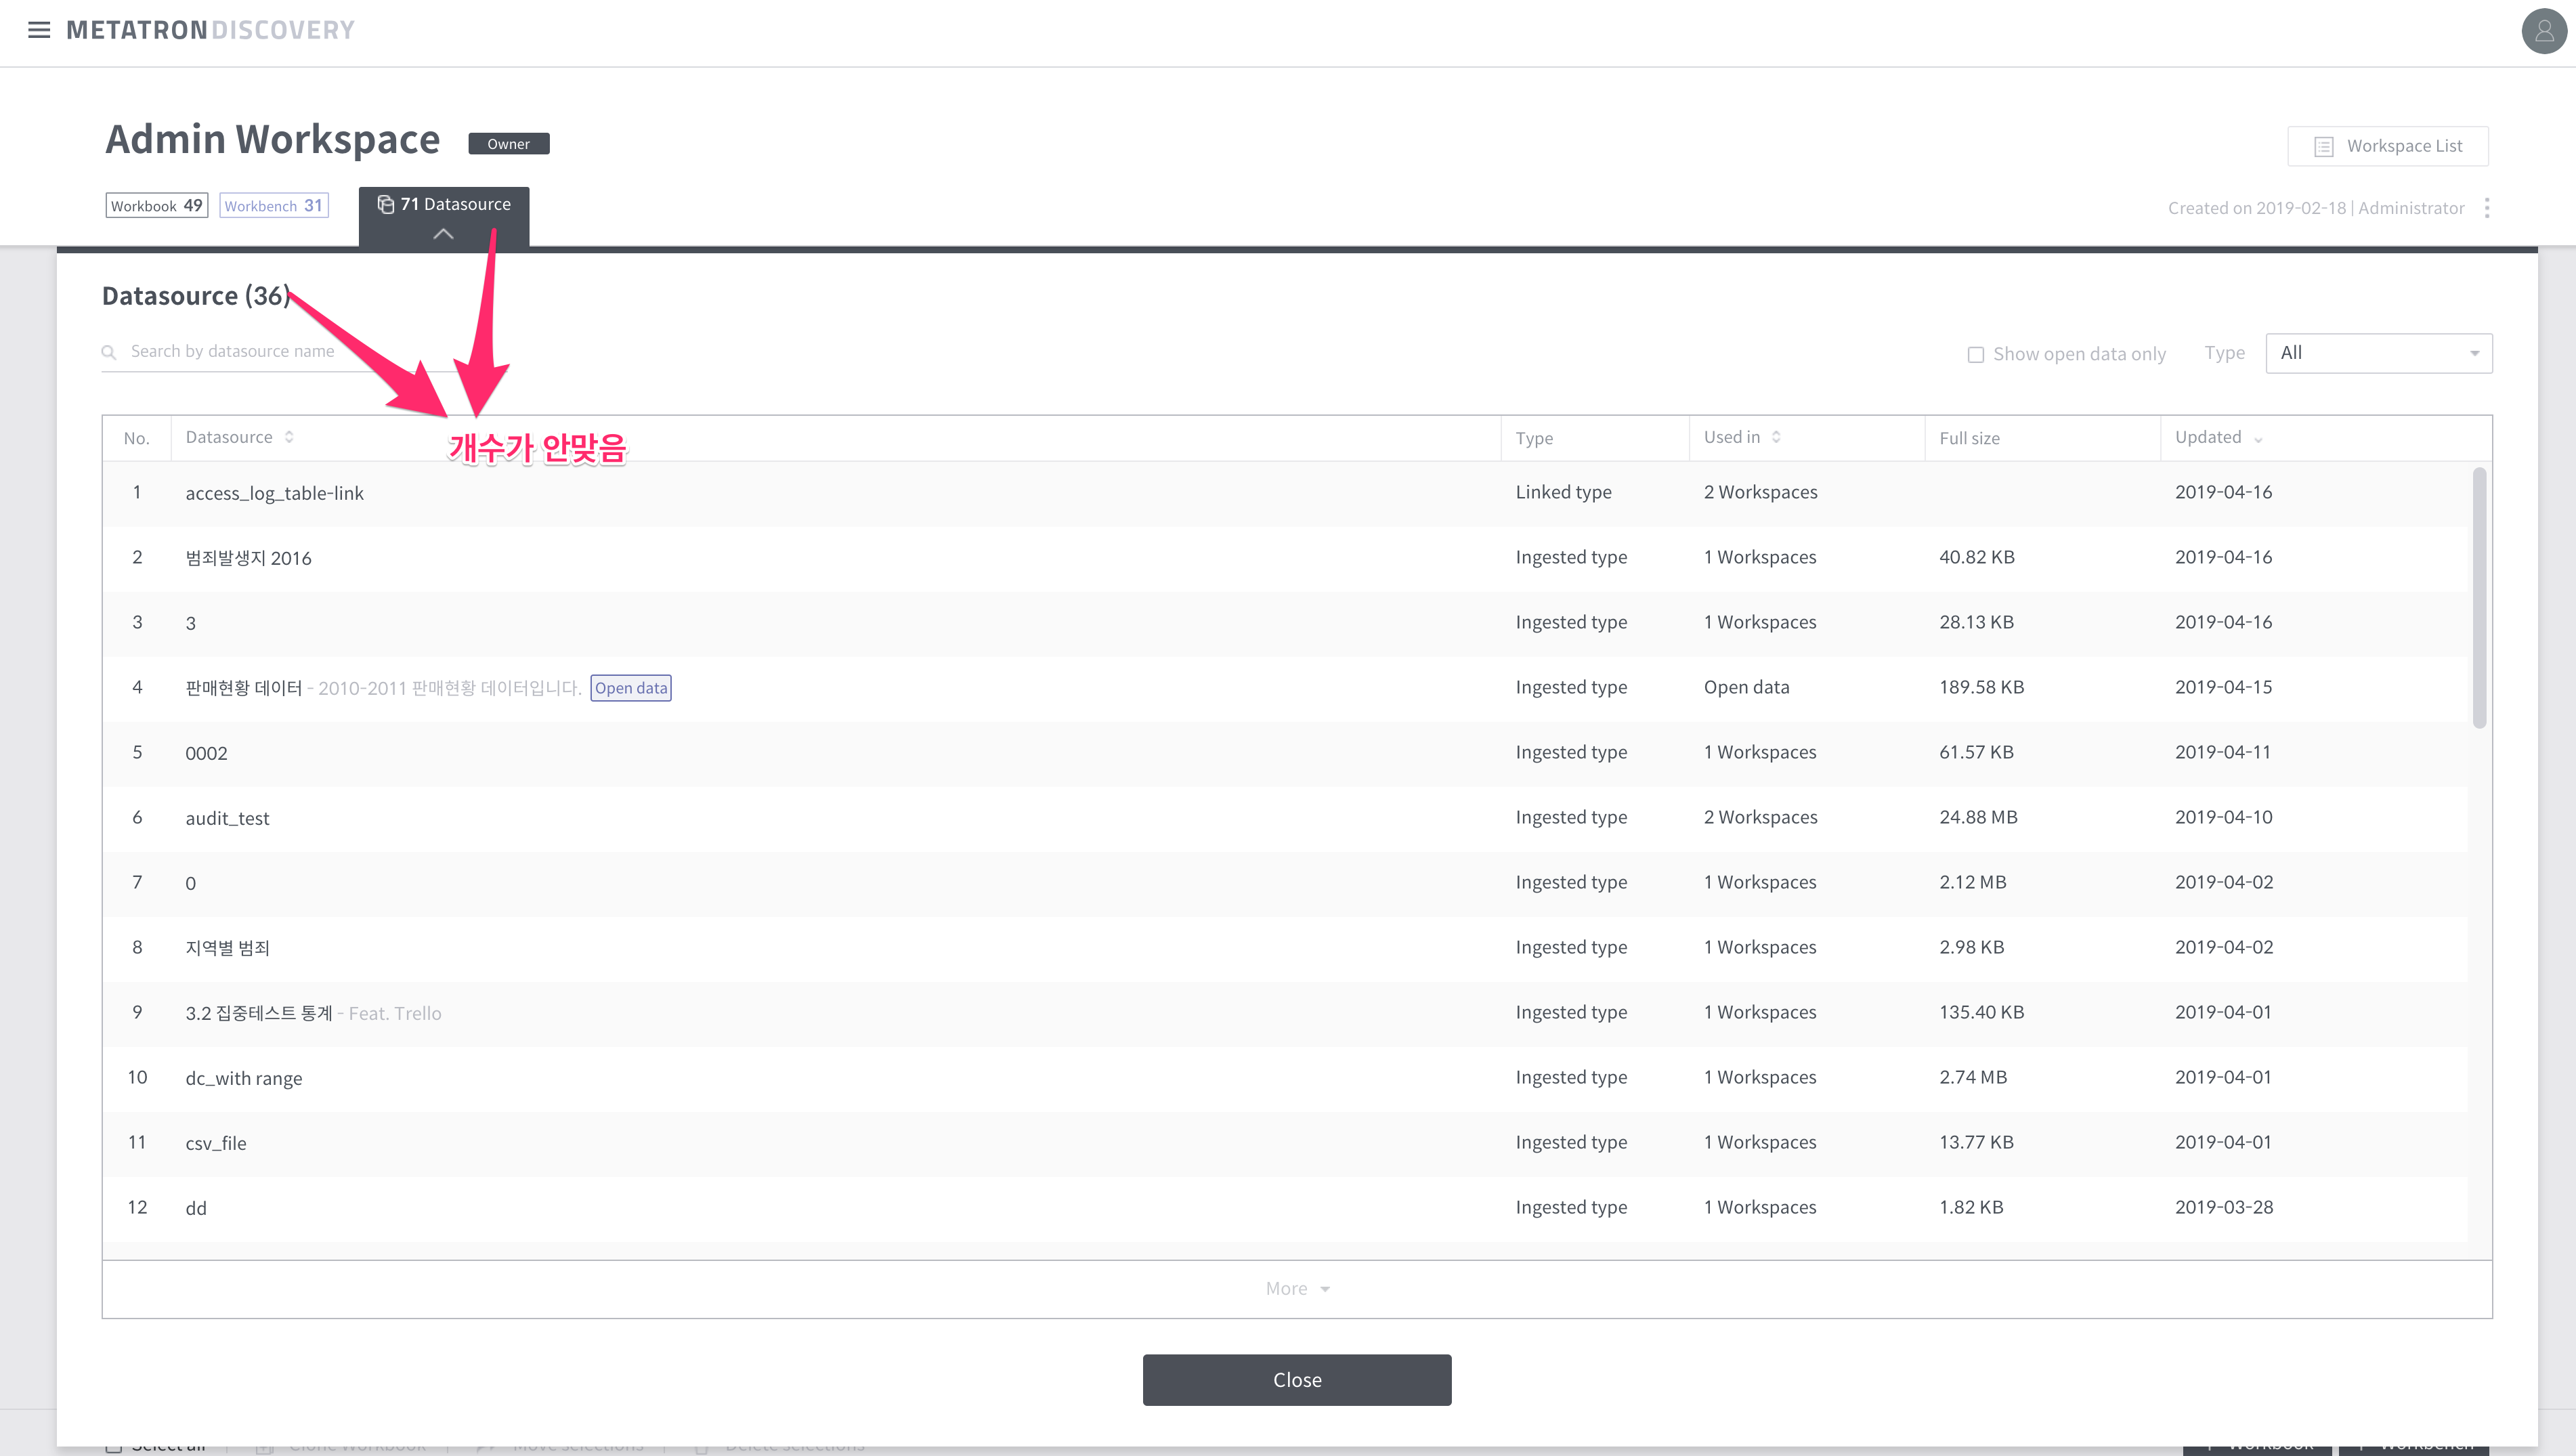
Task: Sort by Datasource column header
Action: click(x=240, y=437)
